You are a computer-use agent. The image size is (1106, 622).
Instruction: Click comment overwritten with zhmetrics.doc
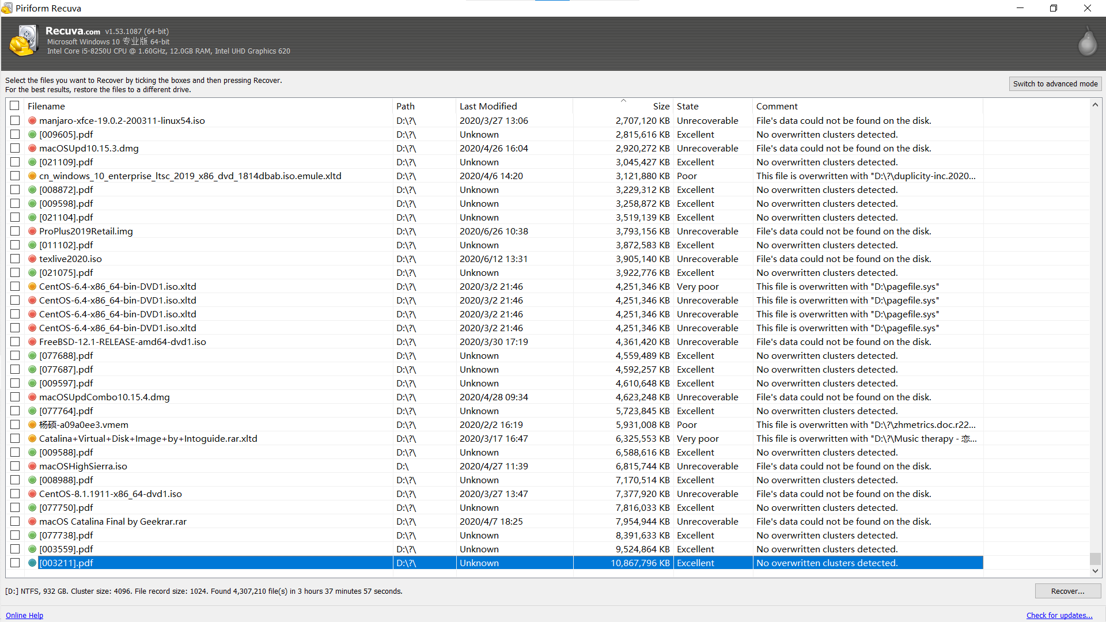[x=866, y=424]
